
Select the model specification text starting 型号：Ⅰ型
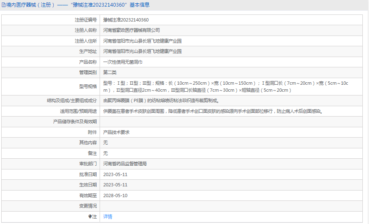(x=226, y=87)
